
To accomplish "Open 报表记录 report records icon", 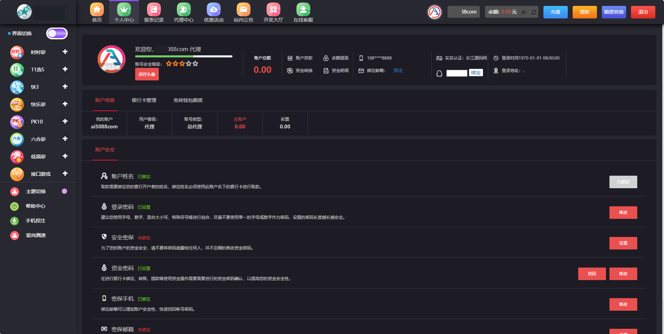I will coord(154,10).
